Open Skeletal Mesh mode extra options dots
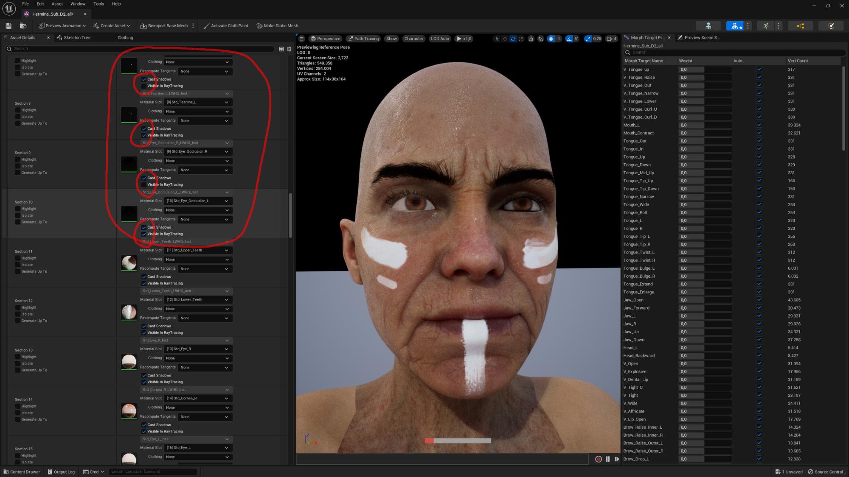This screenshot has height=477, width=849. click(748, 26)
